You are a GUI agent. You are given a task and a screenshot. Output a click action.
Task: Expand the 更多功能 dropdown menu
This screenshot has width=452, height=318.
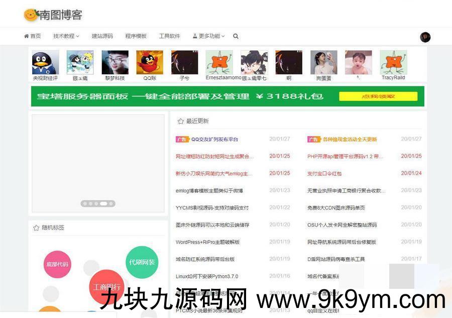pyautogui.click(x=208, y=36)
